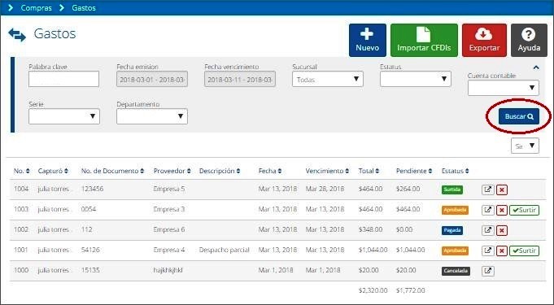Viewport: 554px width, 305px height.
Task: Open Gastos breadcrumb link
Action: (x=84, y=8)
